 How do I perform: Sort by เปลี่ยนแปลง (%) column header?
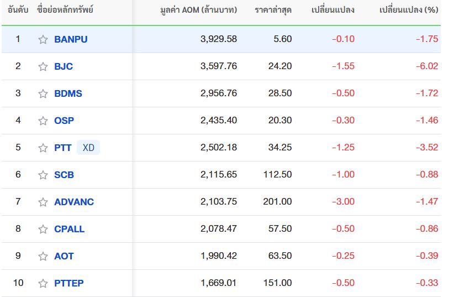tap(409, 10)
